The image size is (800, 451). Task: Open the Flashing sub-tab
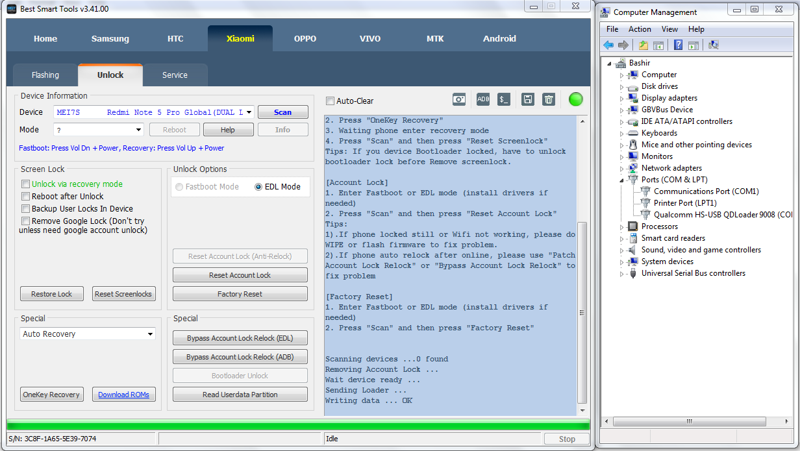45,75
